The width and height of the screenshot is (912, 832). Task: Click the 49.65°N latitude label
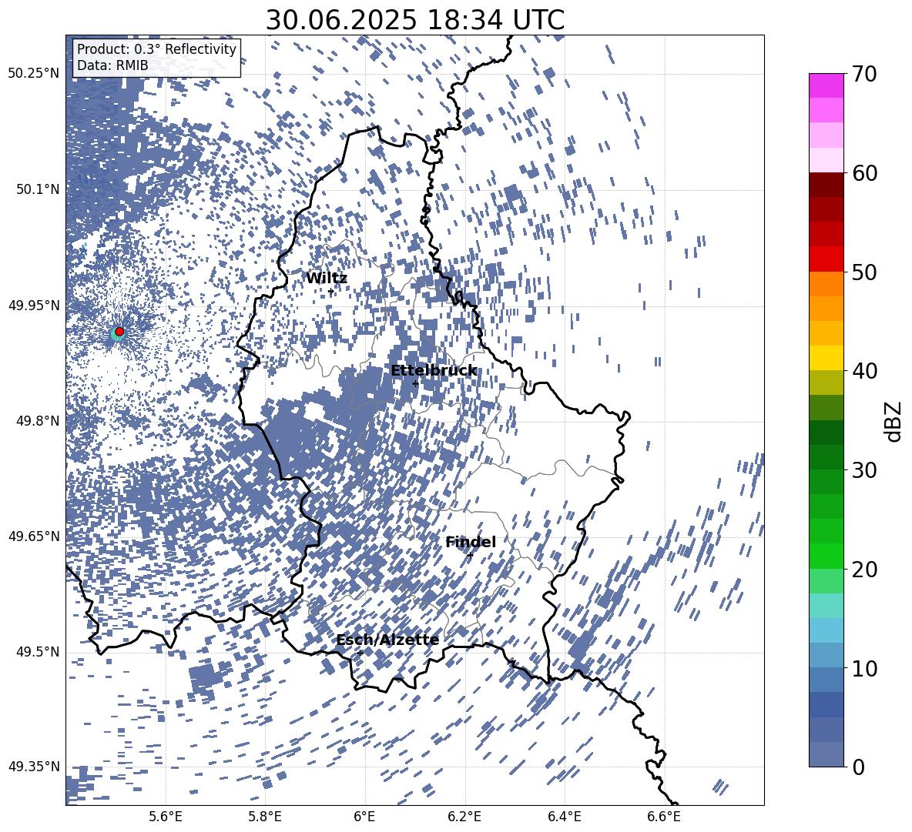[34, 536]
